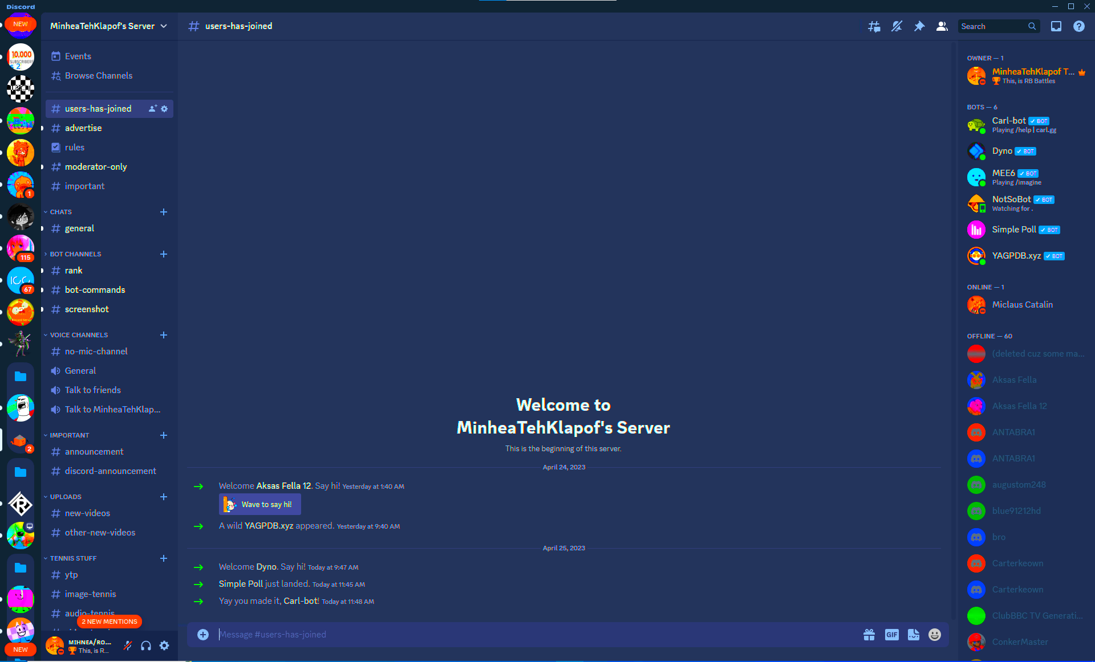Select the moderator-only channel
This screenshot has height=662, width=1095.
point(109,167)
